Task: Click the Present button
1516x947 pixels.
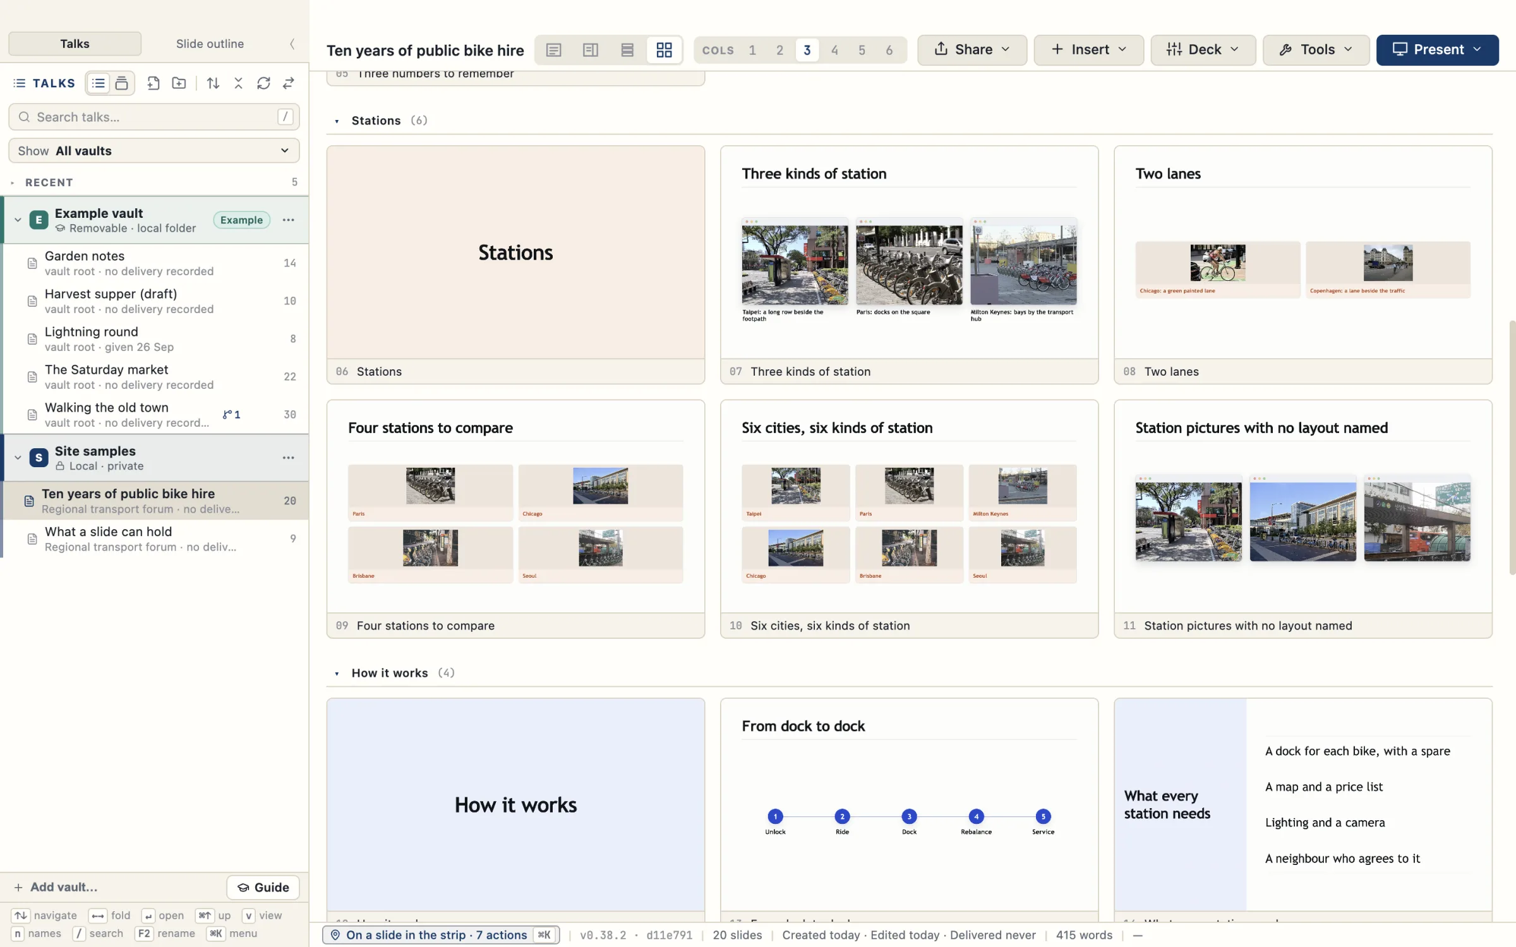Action: [x=1437, y=49]
